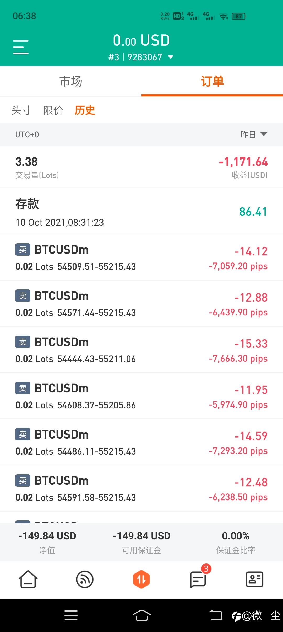
Task: Tap the home icon in bottom navigation
Action: 28,579
